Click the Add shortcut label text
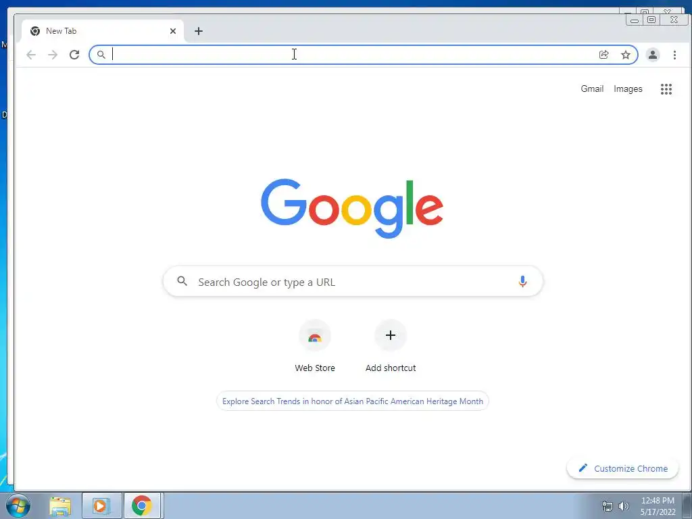 pyautogui.click(x=391, y=368)
